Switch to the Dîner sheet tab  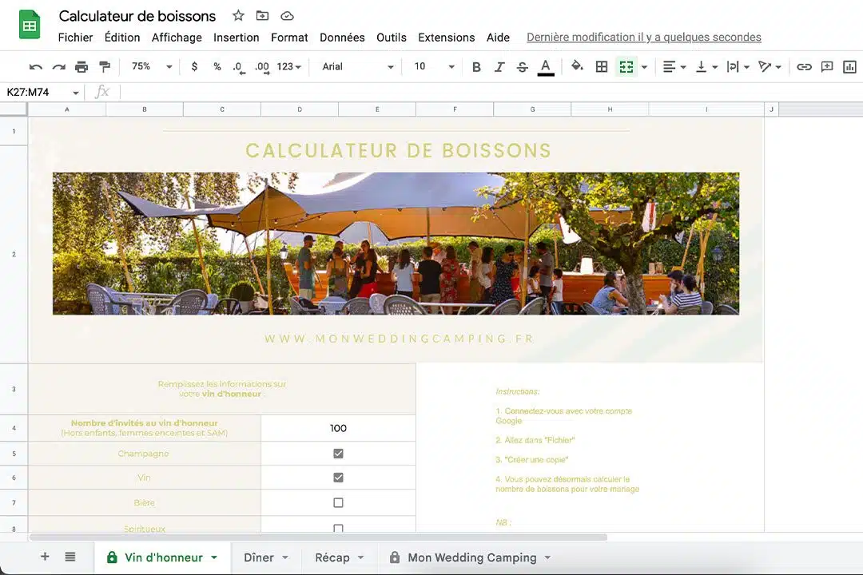[x=266, y=557]
